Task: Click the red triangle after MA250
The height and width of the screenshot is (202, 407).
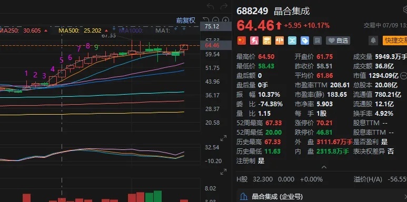Action: (46, 31)
